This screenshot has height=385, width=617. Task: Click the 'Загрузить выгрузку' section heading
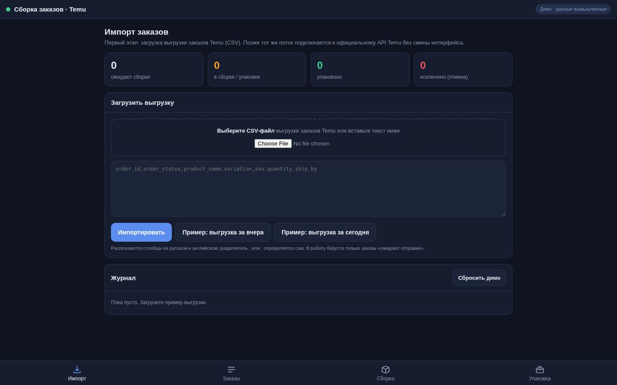point(142,103)
